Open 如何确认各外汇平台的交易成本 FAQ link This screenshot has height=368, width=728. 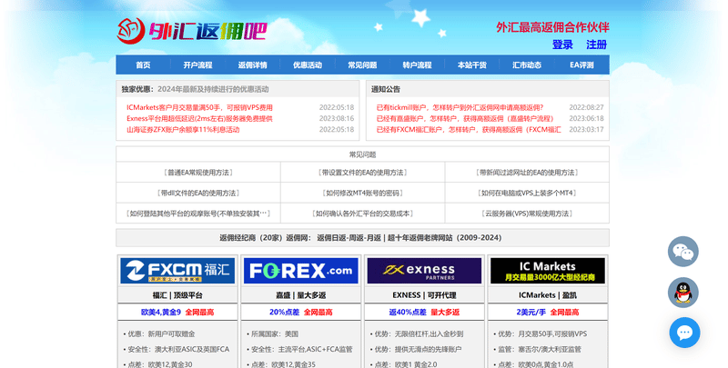click(362, 214)
